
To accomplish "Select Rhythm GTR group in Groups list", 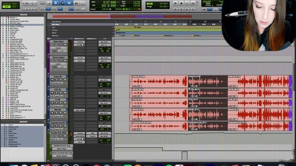I will [x=13, y=127].
